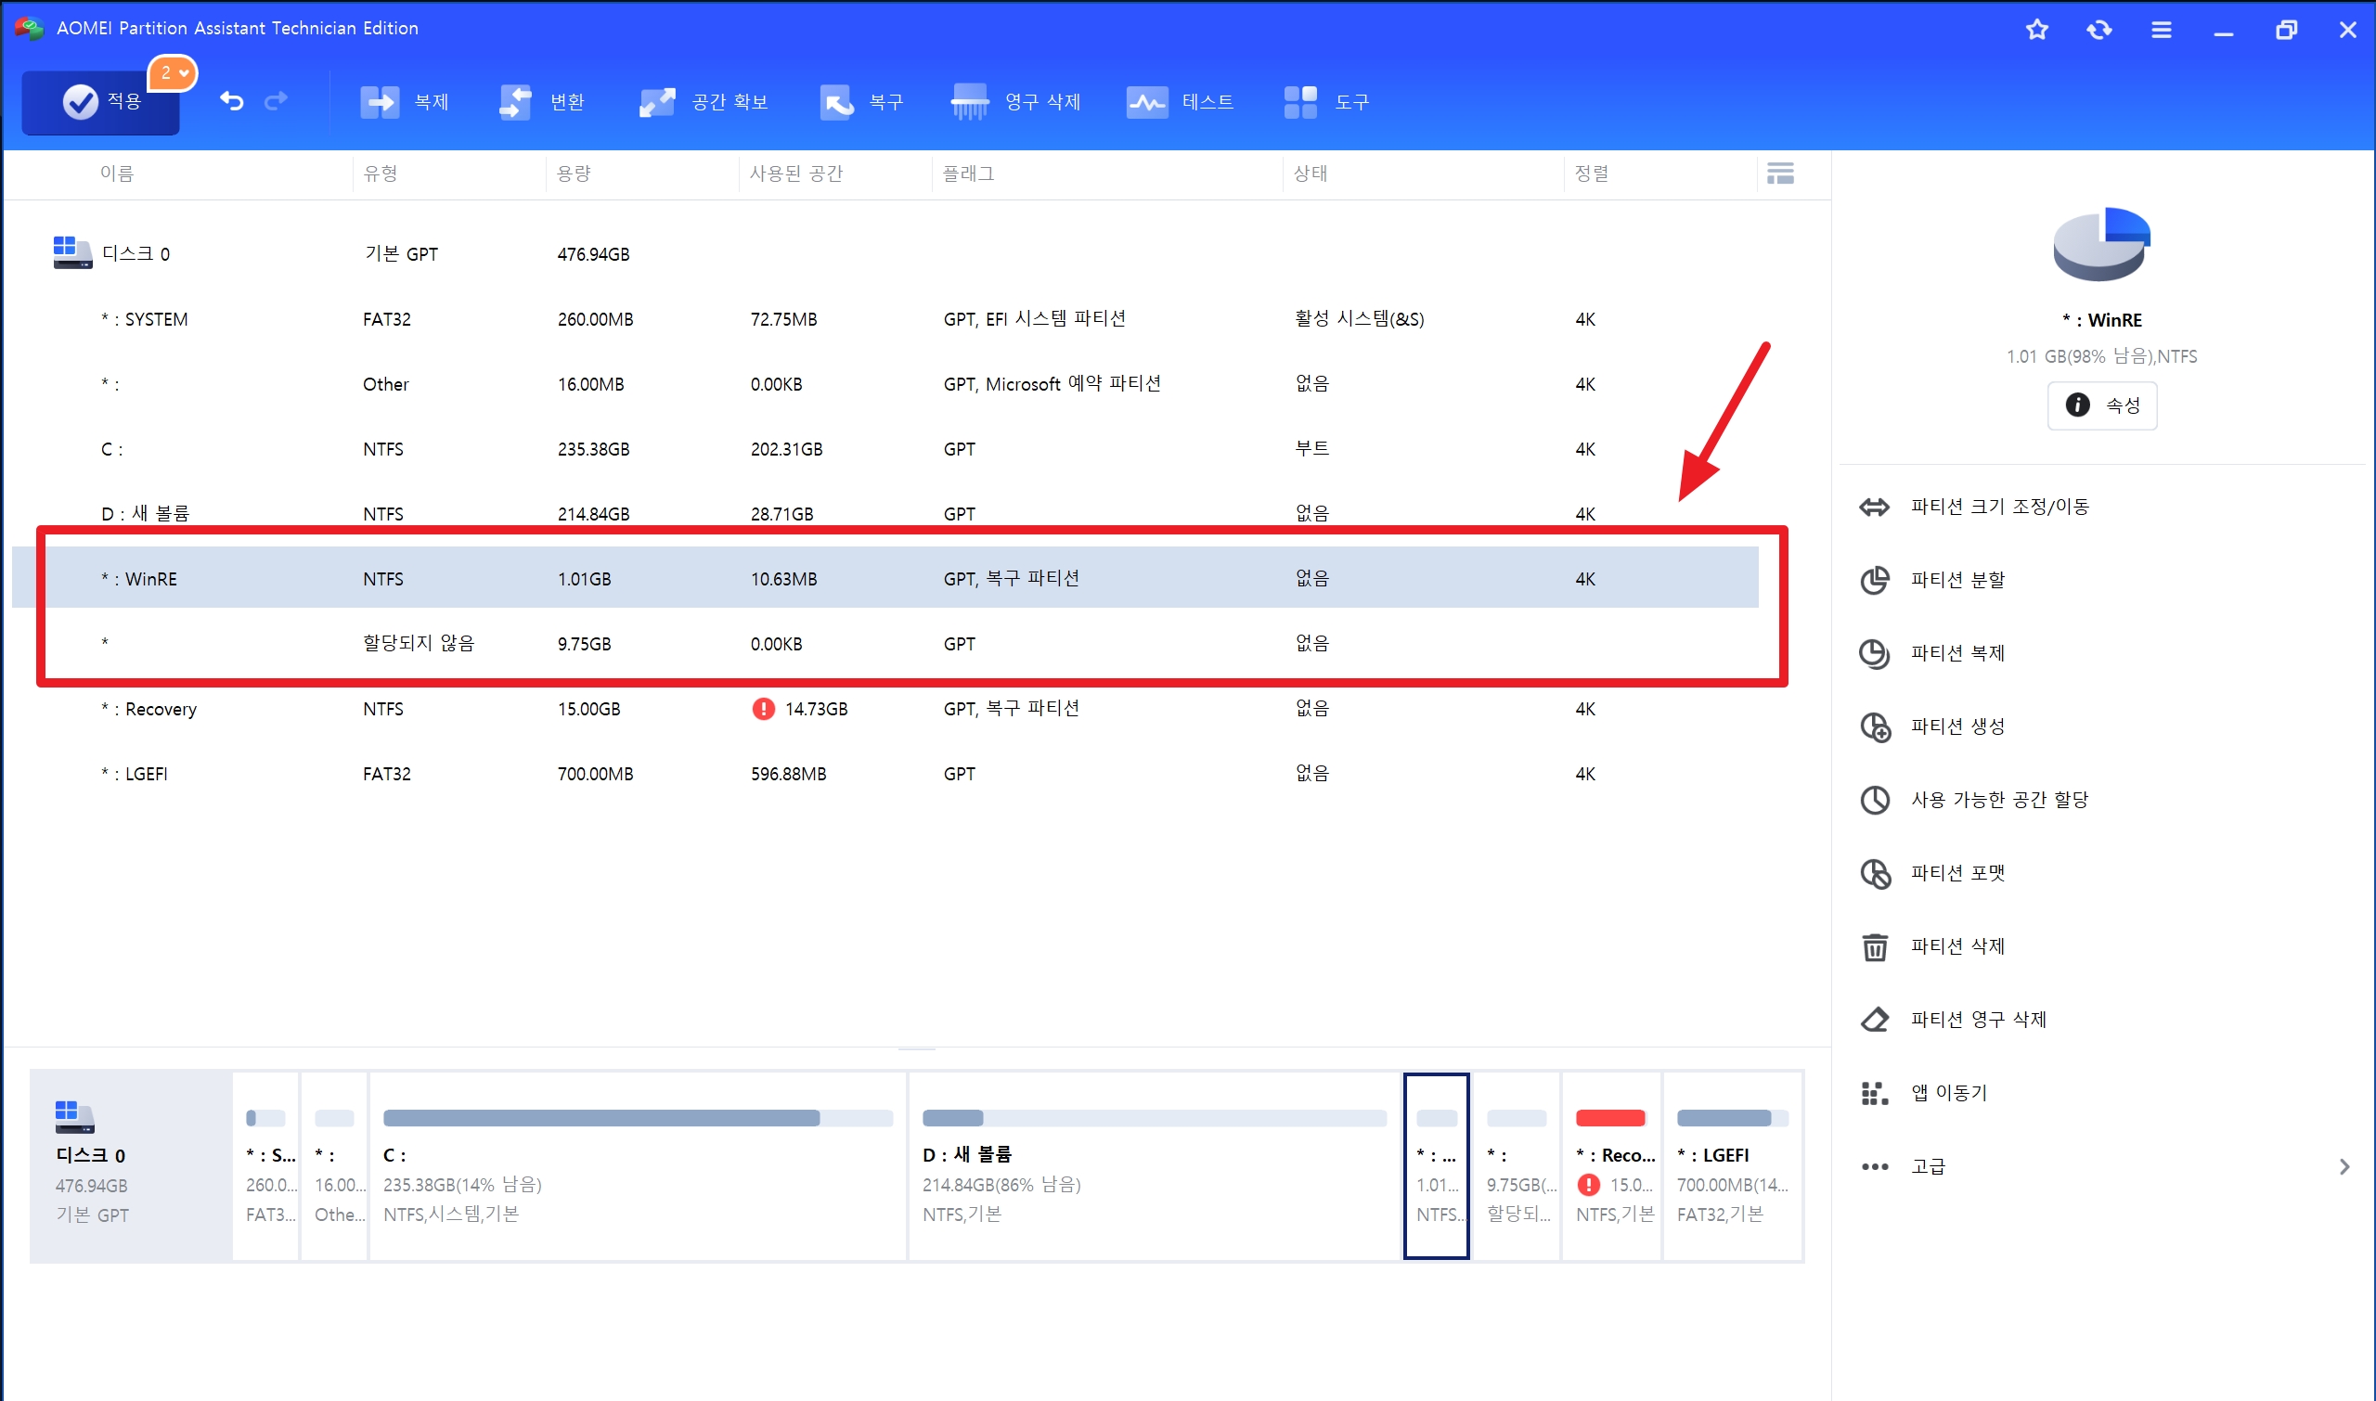
Task: Click the 적용 apply button
Action: pos(101,101)
